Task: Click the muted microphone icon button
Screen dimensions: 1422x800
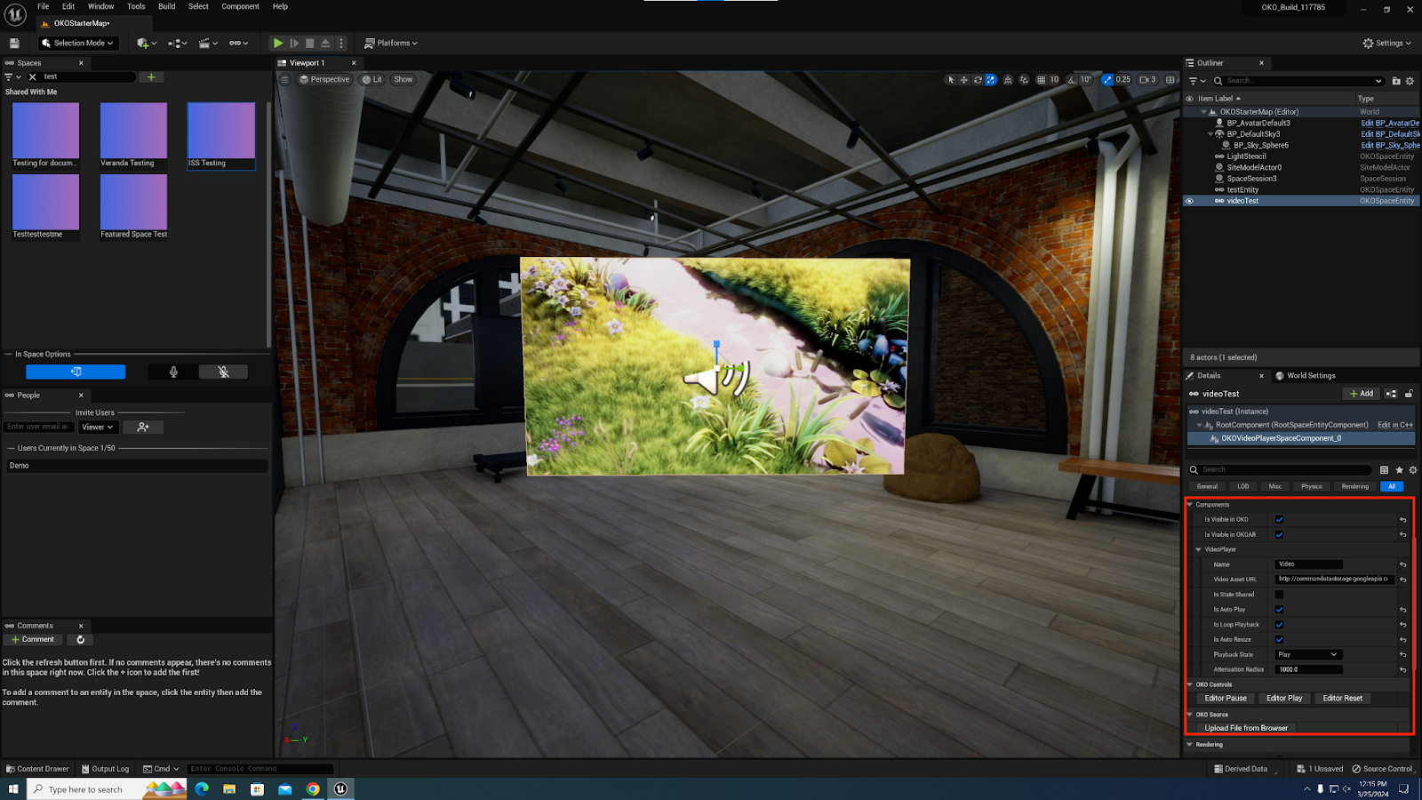Action: (223, 372)
